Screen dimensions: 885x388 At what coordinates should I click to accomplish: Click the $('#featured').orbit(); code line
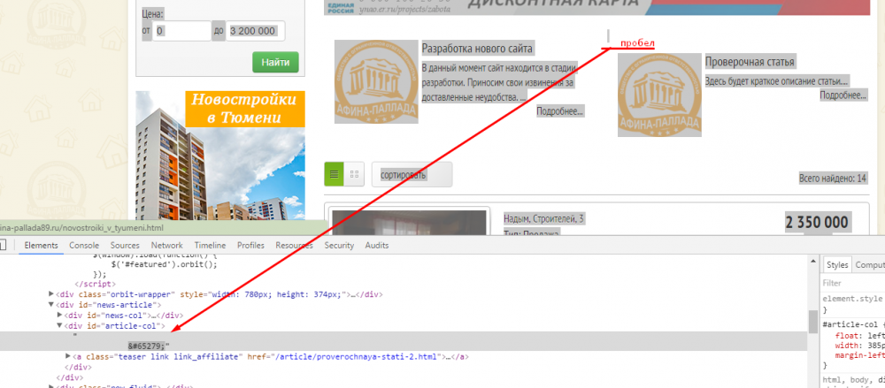pos(165,264)
